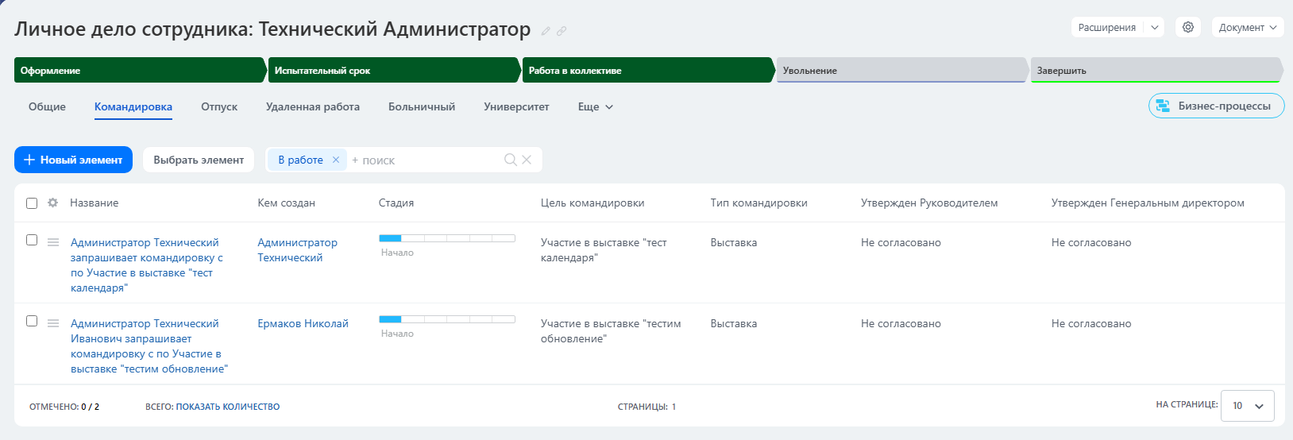Select the Оформление stage
Screen dimensions: 1293x440
(x=140, y=70)
